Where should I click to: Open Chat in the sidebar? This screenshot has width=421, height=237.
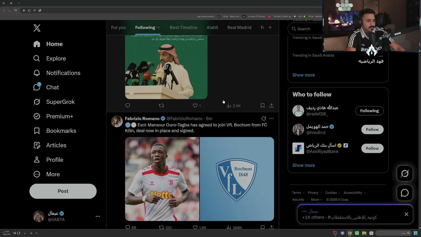click(x=46, y=87)
